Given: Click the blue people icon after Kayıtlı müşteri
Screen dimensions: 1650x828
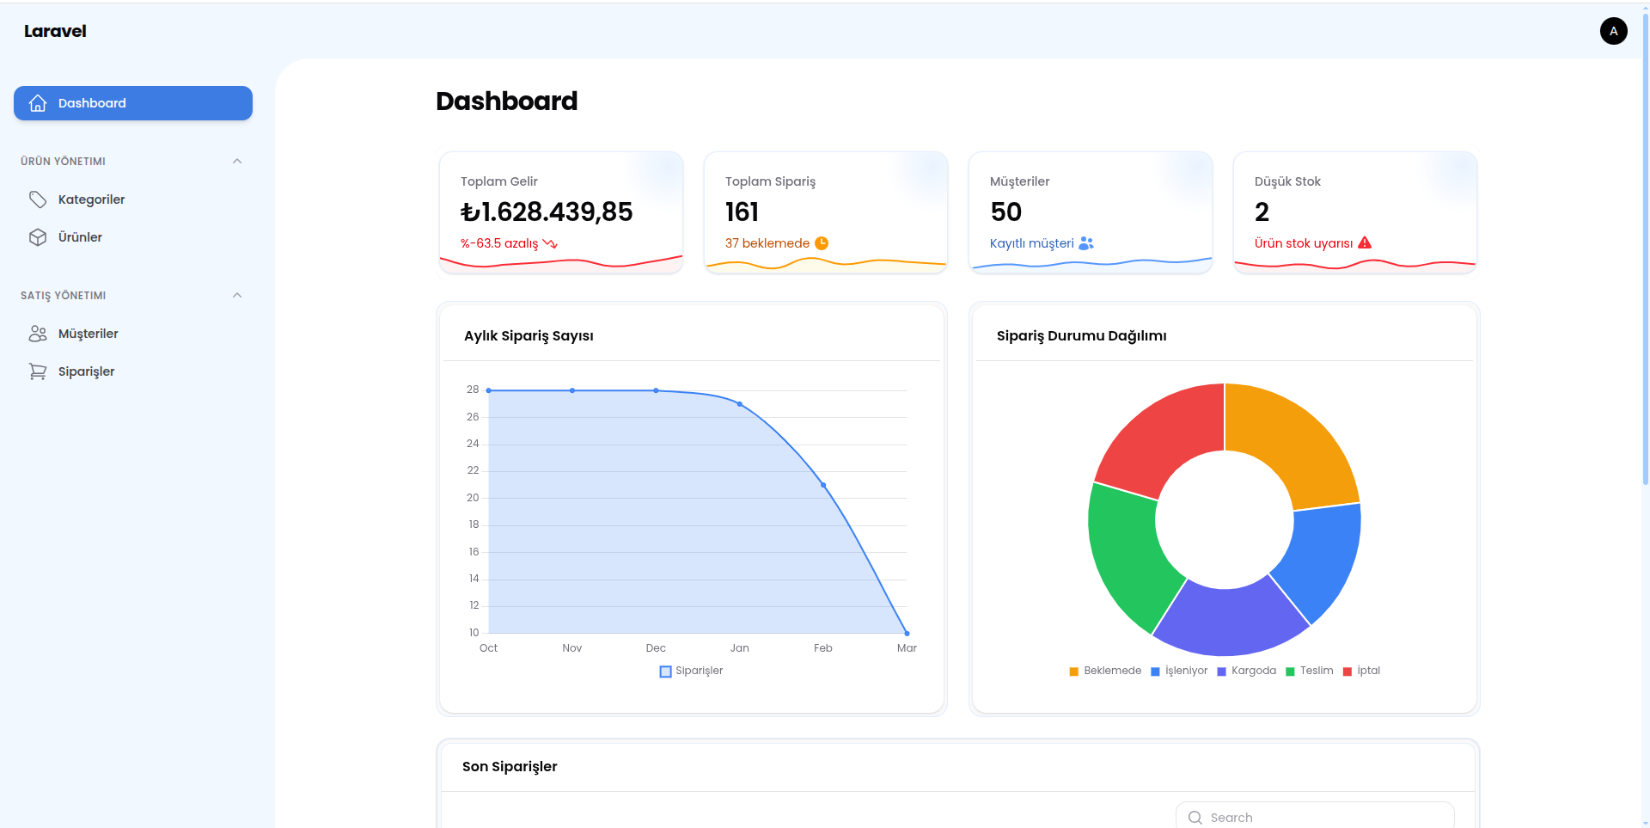Looking at the screenshot, I should [x=1086, y=243].
